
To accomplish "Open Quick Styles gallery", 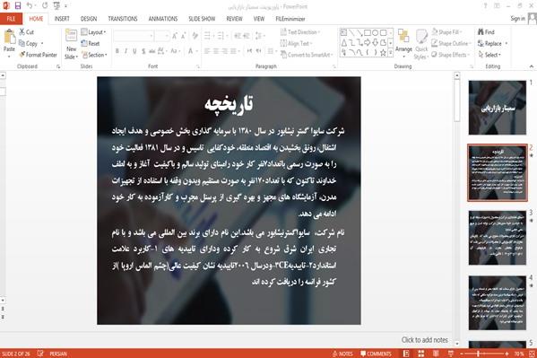I will (421, 44).
